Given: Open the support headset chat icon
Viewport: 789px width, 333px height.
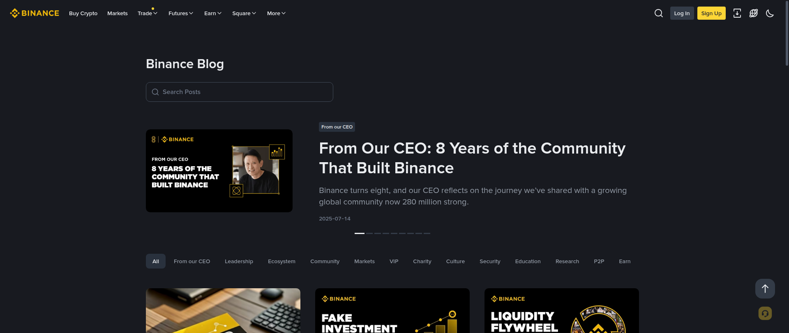Looking at the screenshot, I should click(765, 313).
